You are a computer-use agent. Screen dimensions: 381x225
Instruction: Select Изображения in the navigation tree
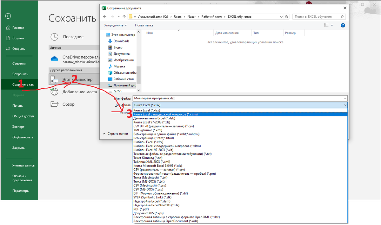tap(121, 60)
